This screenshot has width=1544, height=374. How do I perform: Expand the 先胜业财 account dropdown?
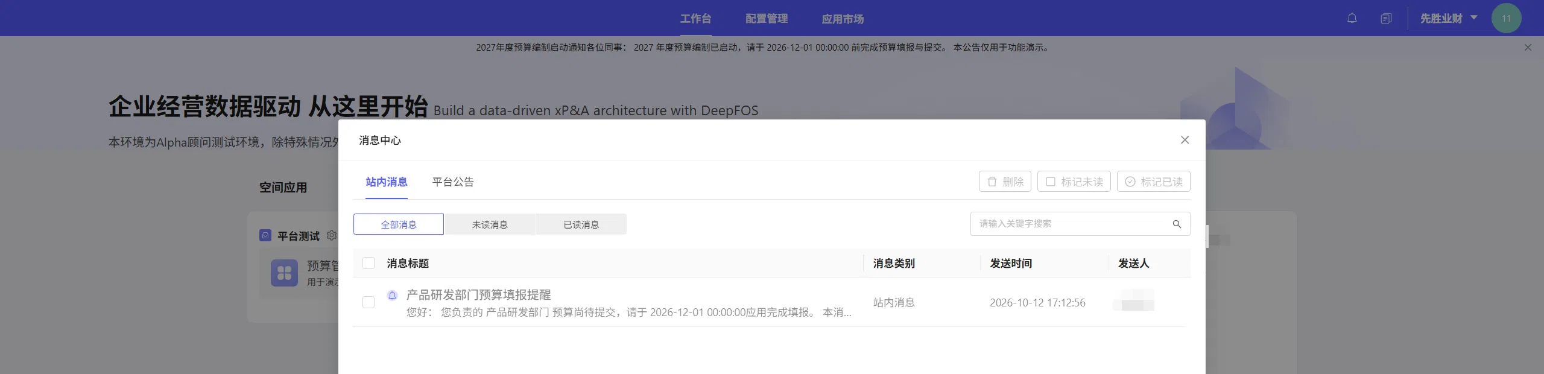tap(1449, 18)
